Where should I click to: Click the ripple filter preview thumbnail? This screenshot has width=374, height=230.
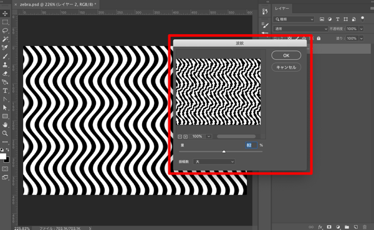[x=218, y=92]
